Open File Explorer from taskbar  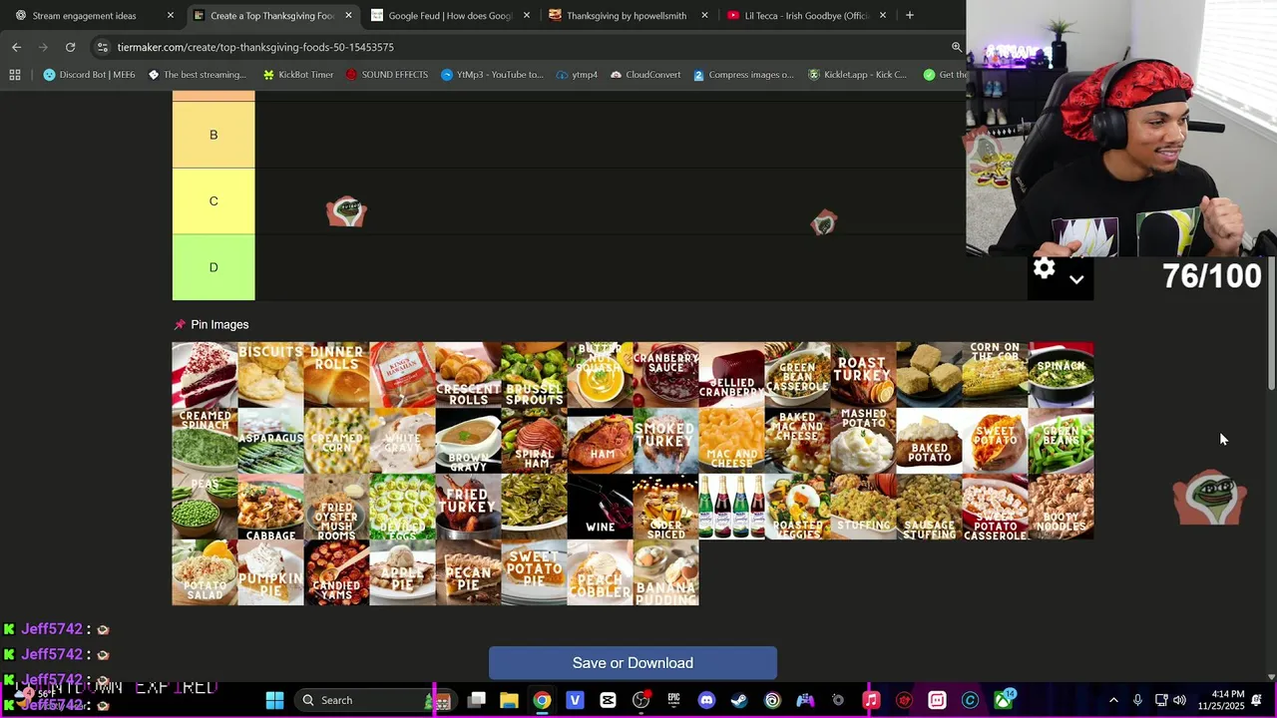coord(509,700)
